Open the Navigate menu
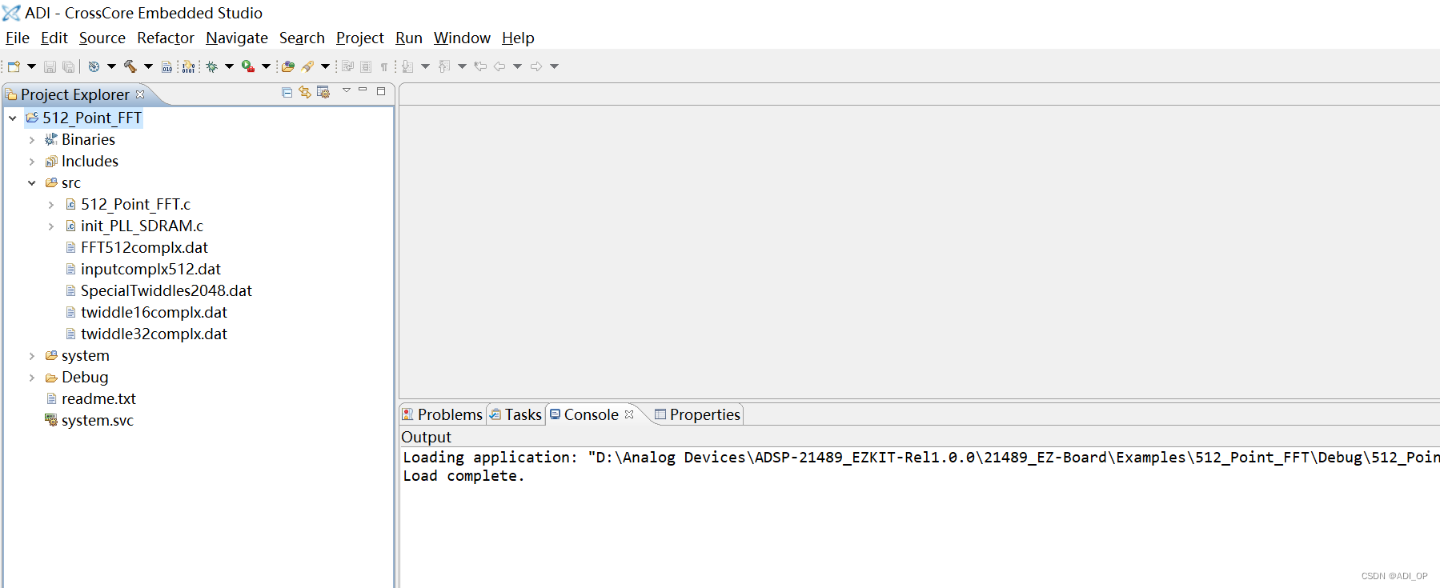Image resolution: width=1440 pixels, height=588 pixels. pos(237,38)
